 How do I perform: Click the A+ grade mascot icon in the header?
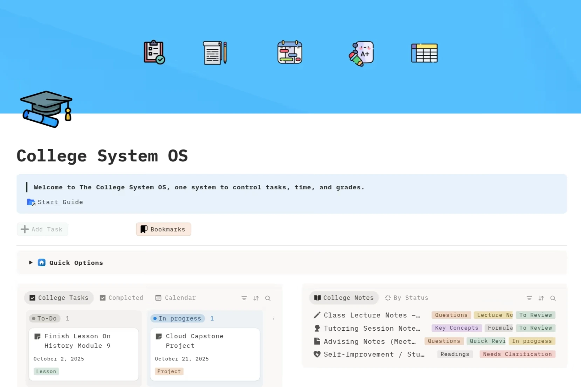point(361,53)
